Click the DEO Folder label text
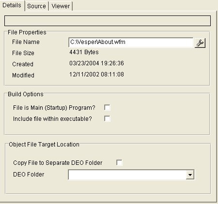Screen dimensions: 218x204 point(29,175)
